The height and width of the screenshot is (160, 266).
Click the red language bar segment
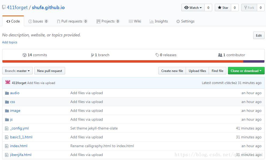tap(123, 61)
